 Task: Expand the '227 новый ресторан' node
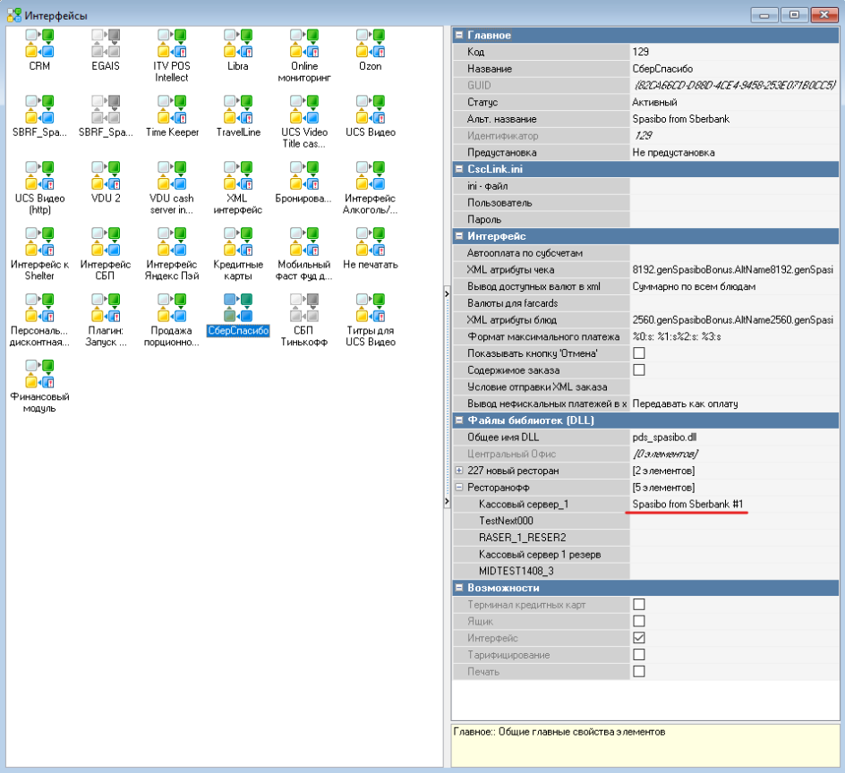(x=459, y=471)
